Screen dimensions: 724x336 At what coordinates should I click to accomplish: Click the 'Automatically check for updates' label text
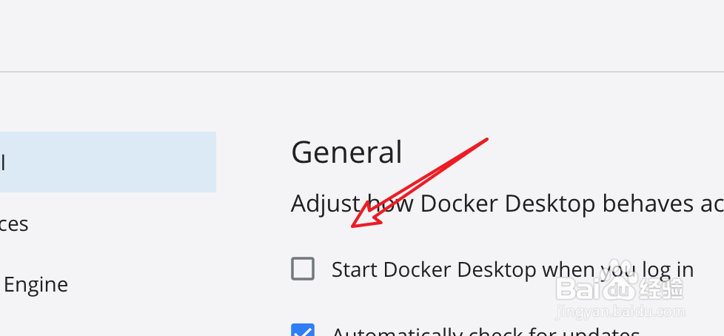coord(486,331)
